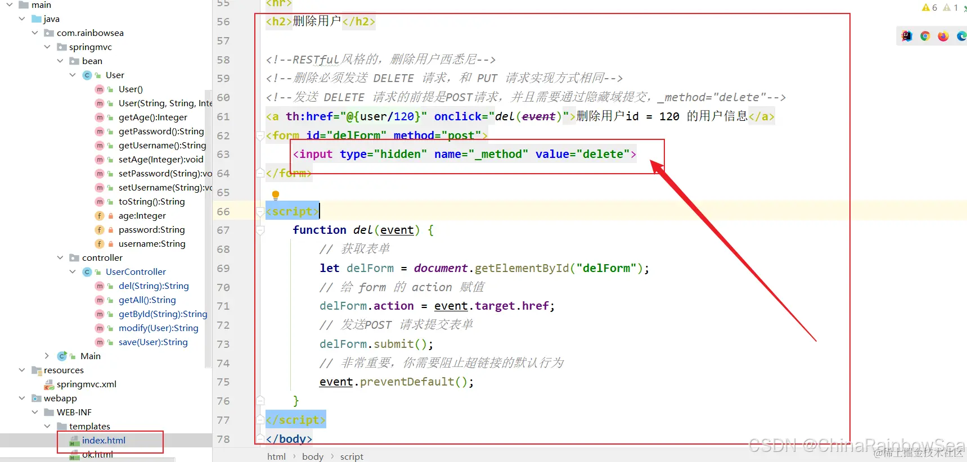The image size is (967, 462).
Task: Open page in Edge browser icon
Action: click(x=961, y=36)
